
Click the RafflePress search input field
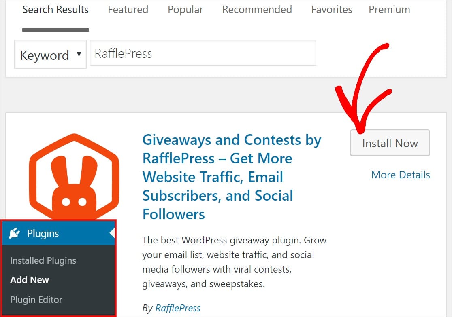(203, 53)
